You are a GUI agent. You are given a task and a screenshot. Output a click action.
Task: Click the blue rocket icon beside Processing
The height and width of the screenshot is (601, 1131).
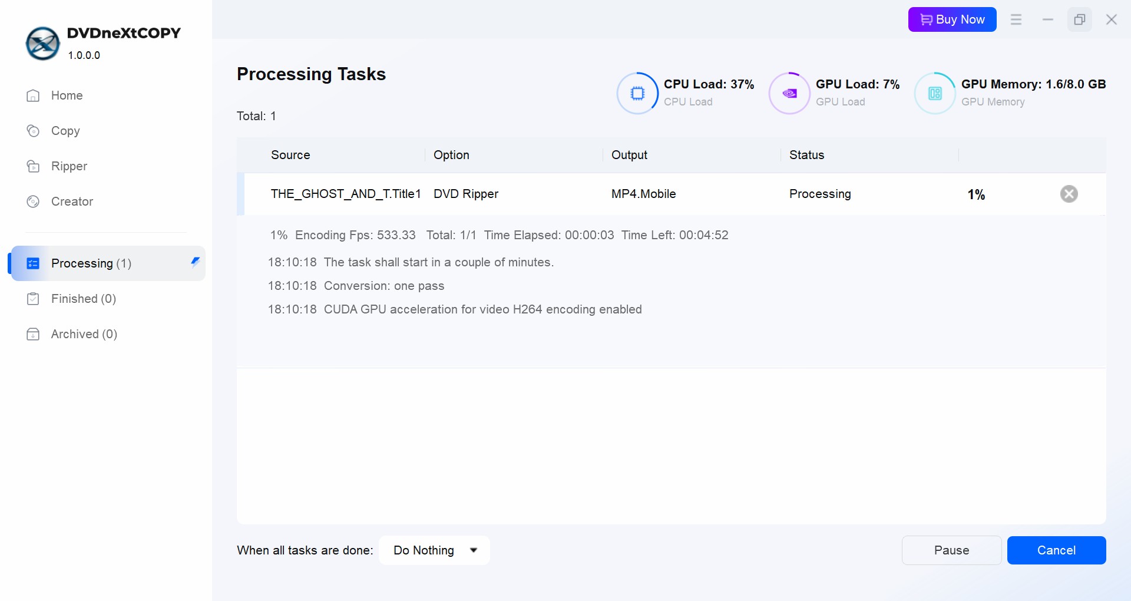point(195,262)
